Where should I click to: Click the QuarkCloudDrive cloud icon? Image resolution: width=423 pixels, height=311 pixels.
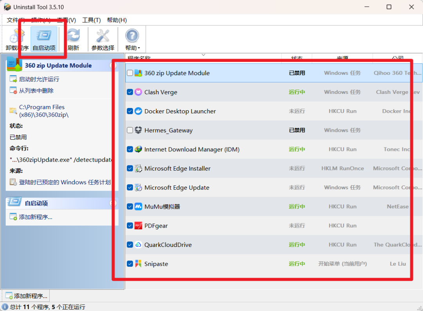[138, 245]
